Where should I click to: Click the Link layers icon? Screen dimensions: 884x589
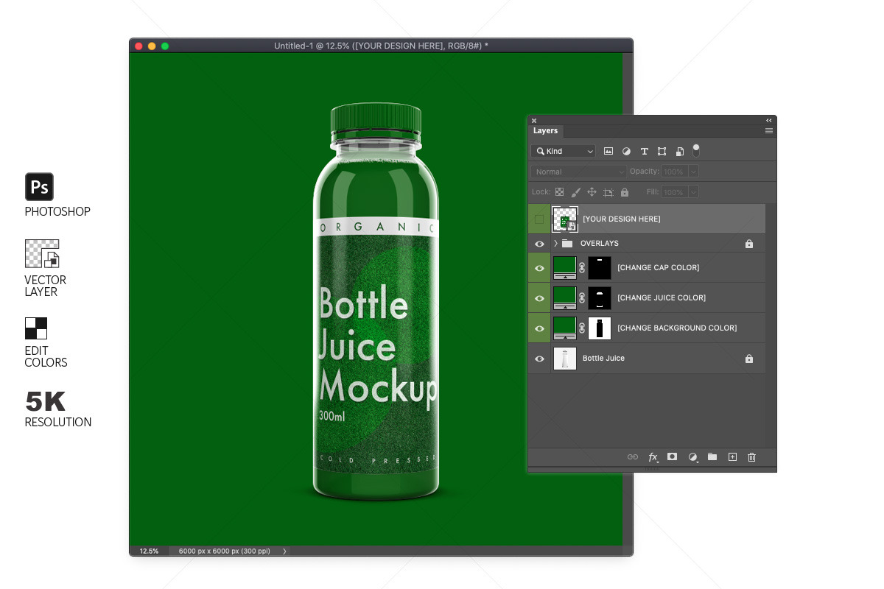(x=633, y=457)
